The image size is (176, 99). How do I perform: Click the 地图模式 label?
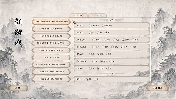pos(79,25)
